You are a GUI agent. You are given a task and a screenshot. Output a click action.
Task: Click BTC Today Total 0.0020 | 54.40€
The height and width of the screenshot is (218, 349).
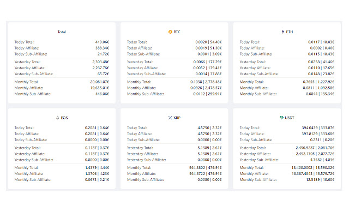pyautogui.click(x=208, y=42)
